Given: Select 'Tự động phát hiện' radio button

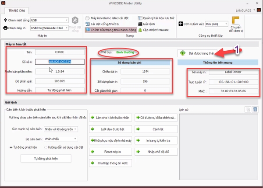Looking at the screenshot, I should pyautogui.click(x=11, y=147).
